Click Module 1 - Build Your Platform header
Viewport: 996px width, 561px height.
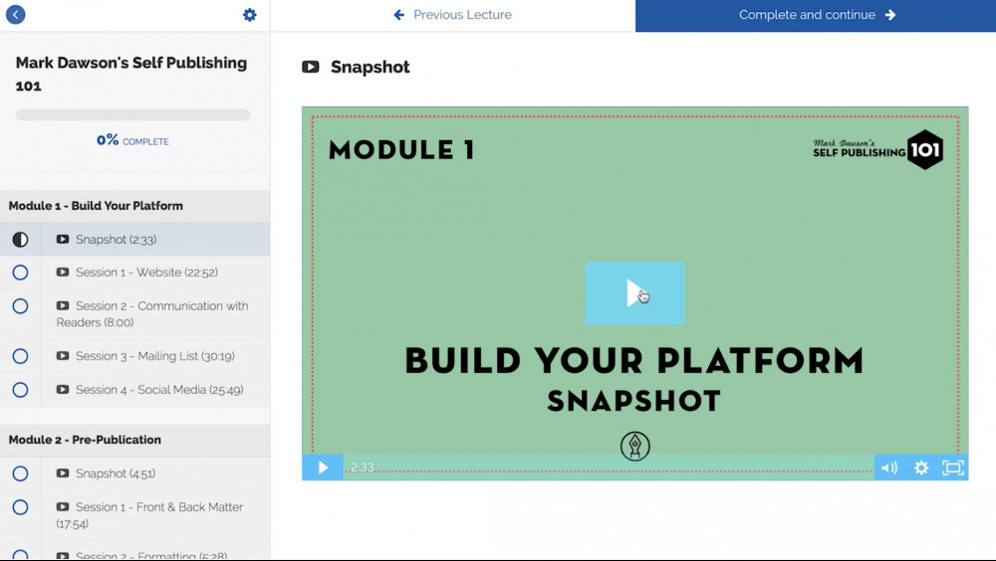pyautogui.click(x=96, y=206)
